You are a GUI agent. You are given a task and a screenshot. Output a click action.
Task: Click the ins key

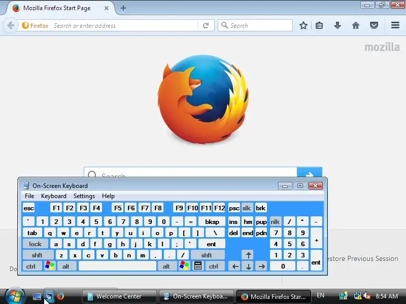click(x=233, y=221)
